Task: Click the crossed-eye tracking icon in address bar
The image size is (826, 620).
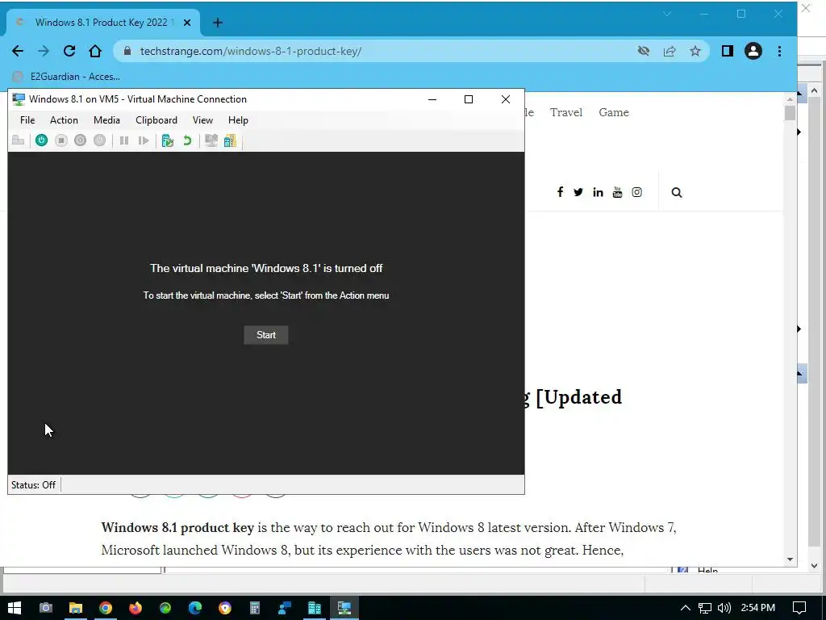Action: coord(643,51)
